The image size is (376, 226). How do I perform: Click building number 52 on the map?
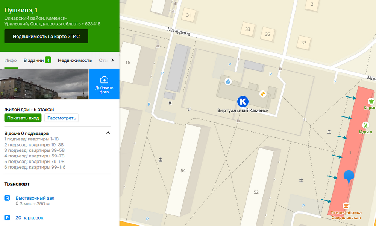(256, 192)
